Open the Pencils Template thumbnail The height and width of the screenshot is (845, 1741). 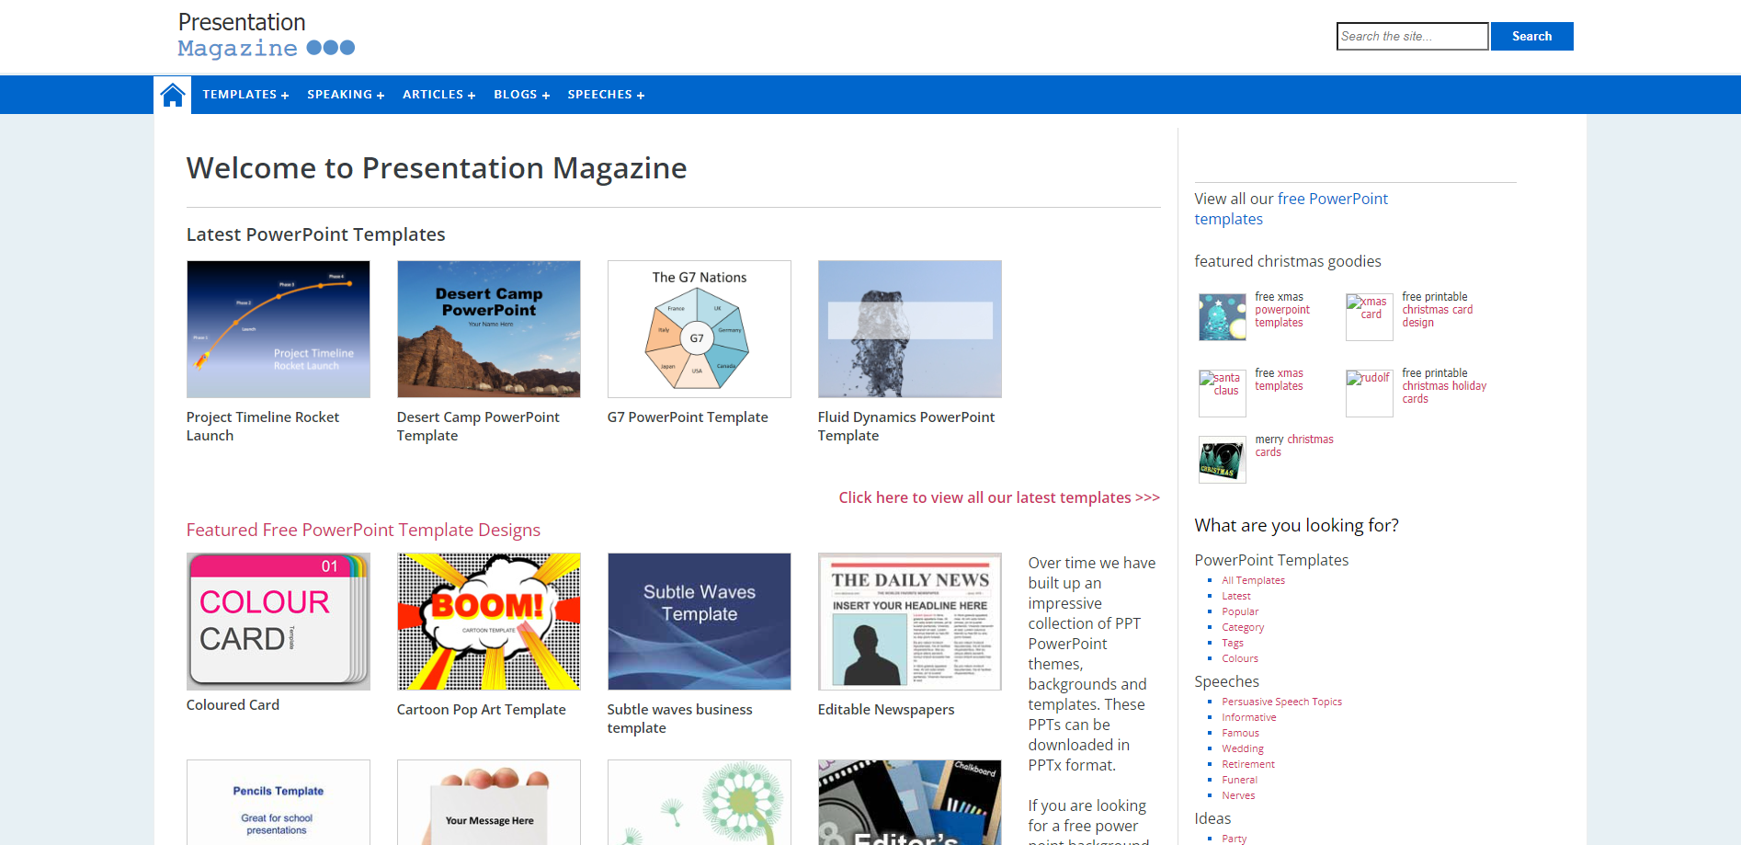coord(279,802)
